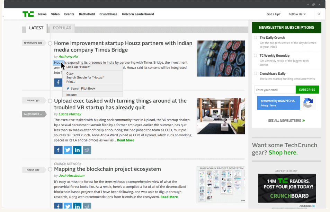Share the Upload exec story on Facebook
This screenshot has height=212, width=330.
click(x=58, y=150)
